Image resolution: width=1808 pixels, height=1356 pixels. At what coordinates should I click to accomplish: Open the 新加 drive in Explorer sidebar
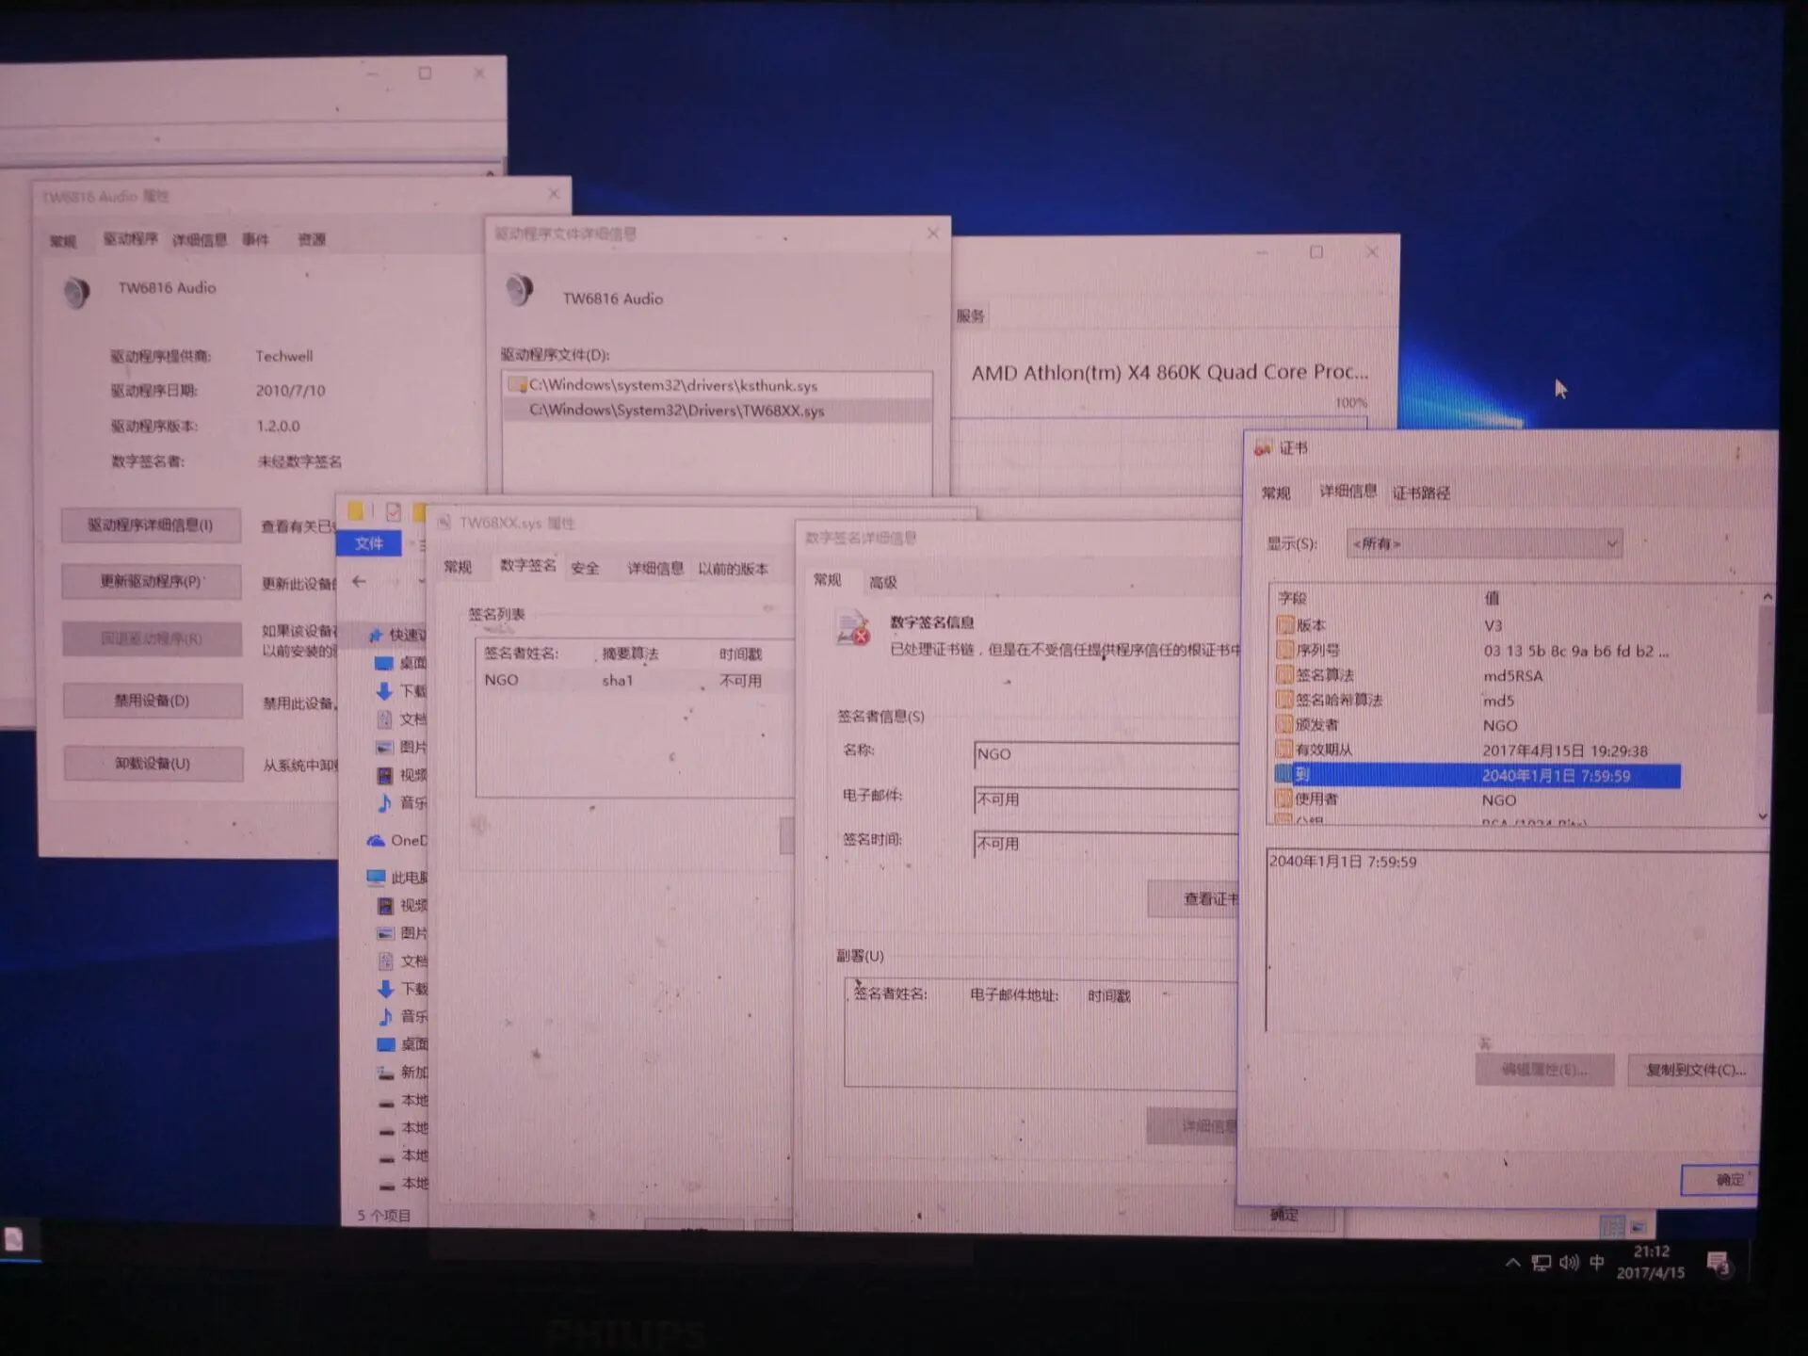(402, 1072)
